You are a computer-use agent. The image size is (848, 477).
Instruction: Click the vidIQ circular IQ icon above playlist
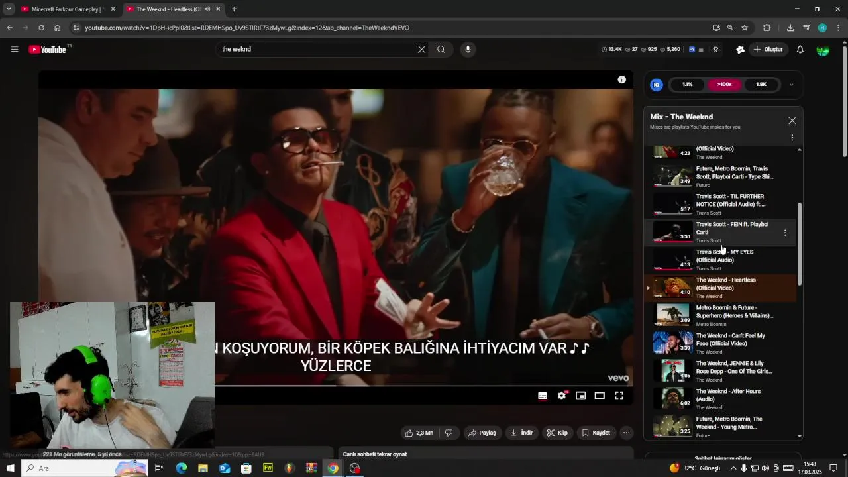(657, 85)
